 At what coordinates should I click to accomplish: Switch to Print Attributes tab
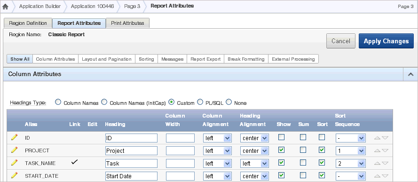pyautogui.click(x=127, y=23)
